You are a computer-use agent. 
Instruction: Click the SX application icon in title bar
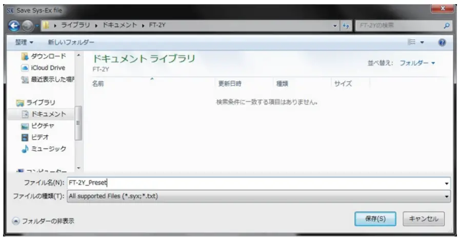10,11
